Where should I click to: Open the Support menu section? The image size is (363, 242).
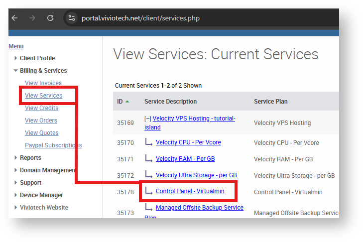click(x=30, y=183)
